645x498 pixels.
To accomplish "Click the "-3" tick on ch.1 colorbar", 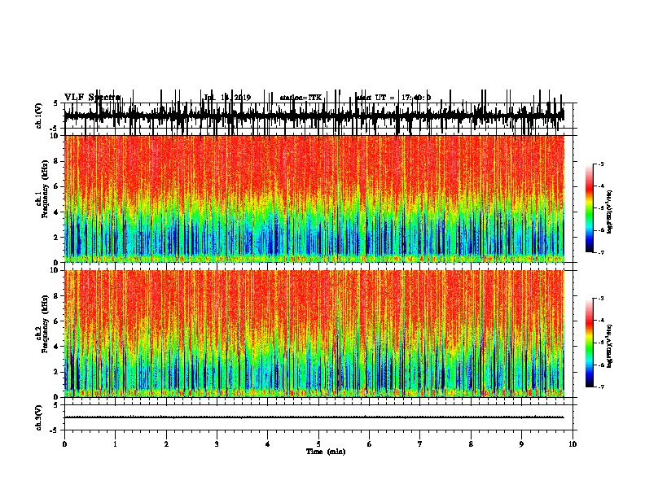I will (600, 164).
